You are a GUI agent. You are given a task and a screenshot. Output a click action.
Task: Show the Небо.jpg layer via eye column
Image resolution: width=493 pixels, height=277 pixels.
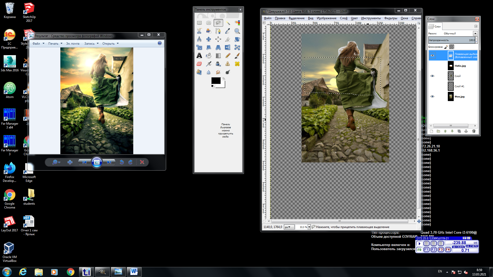(432, 66)
